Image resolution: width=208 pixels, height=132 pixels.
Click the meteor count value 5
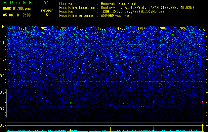point(47,15)
